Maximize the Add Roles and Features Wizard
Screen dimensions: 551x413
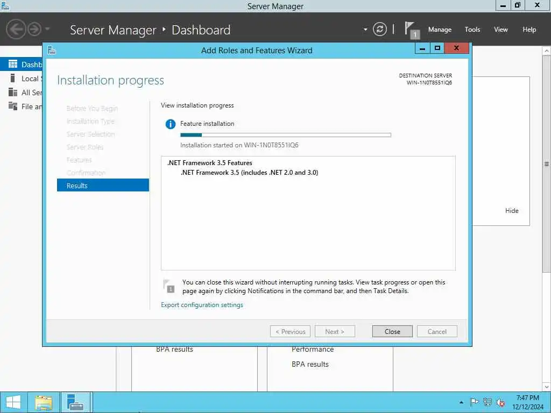437,48
